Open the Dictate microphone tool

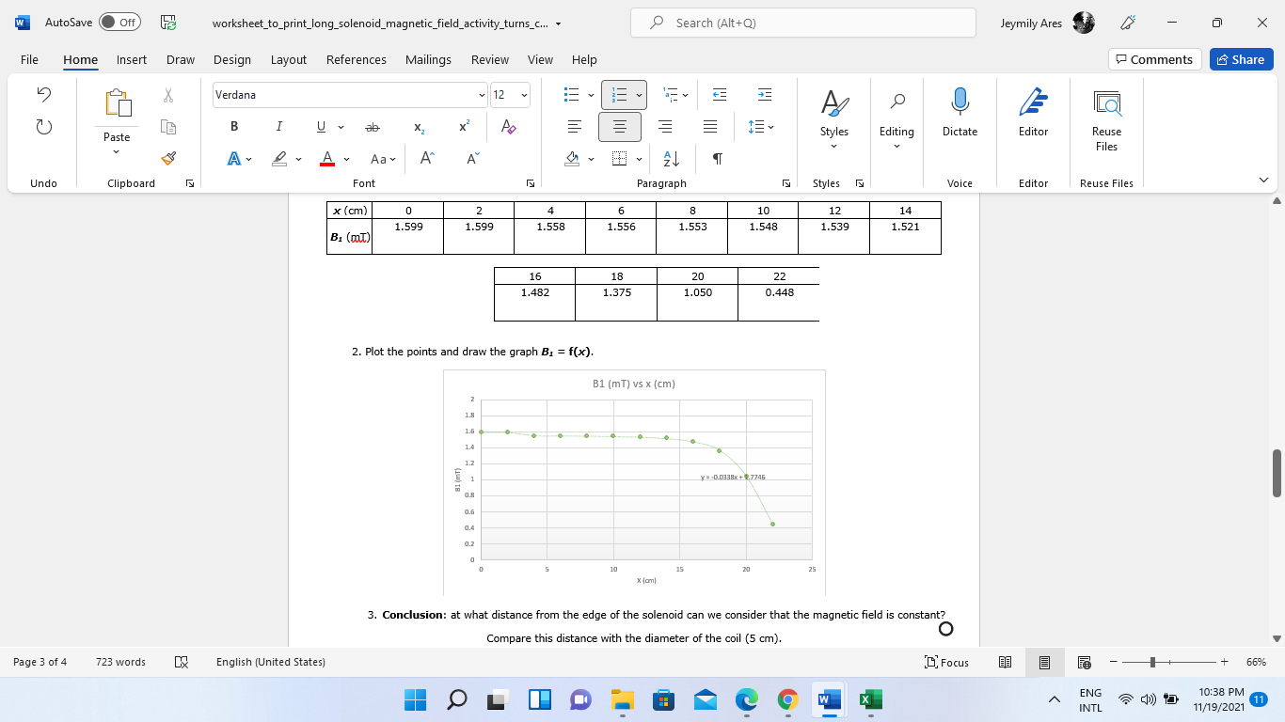coord(960,112)
